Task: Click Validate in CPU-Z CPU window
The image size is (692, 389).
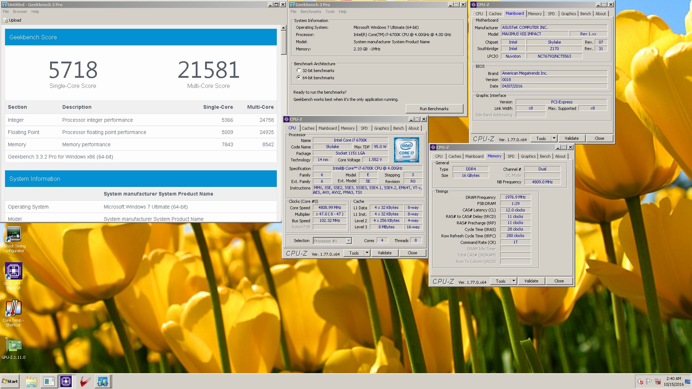Action: [x=385, y=253]
